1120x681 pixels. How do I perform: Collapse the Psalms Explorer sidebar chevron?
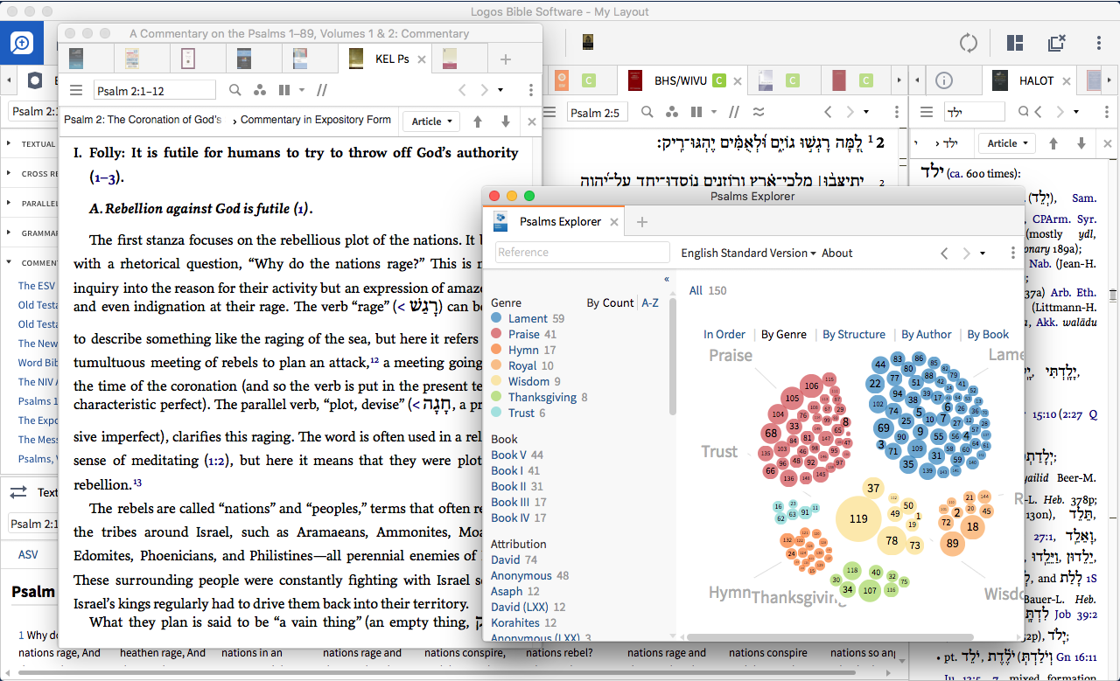[x=667, y=279]
